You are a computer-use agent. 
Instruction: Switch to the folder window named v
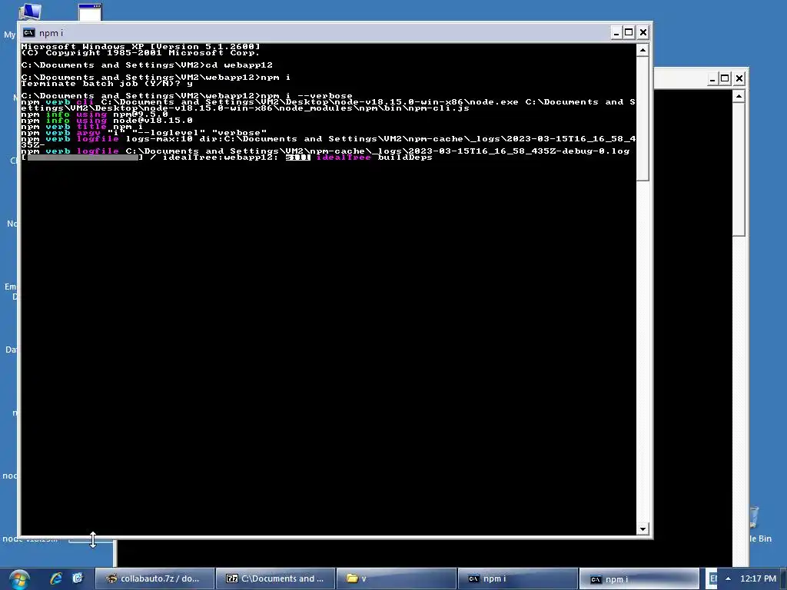tap(396, 579)
